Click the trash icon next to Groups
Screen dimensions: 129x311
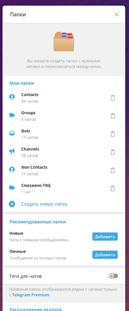pos(113,116)
